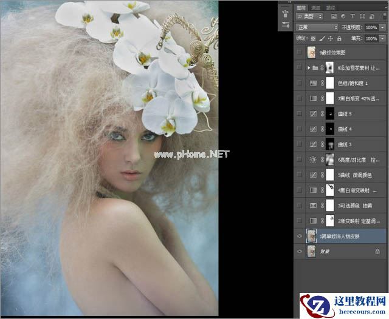Click gradient map icon on 2渐变映射 layer

[x=313, y=221]
